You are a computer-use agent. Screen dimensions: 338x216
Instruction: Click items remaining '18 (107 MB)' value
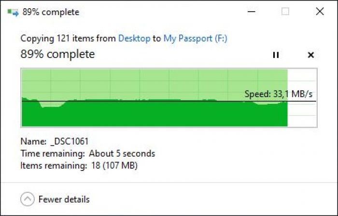pyautogui.click(x=112, y=166)
